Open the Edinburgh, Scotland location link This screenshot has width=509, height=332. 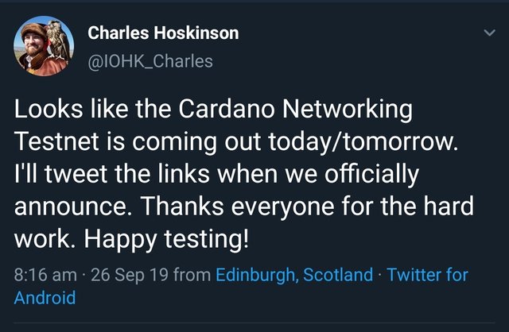(x=293, y=276)
